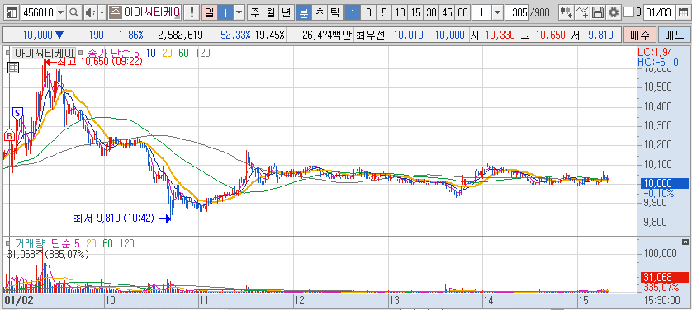
Task: Select the 주 weekly chart toggle
Action: (x=254, y=12)
